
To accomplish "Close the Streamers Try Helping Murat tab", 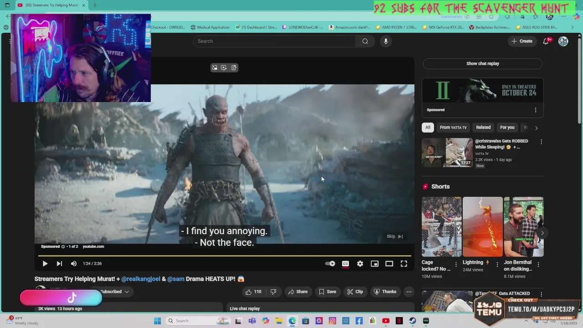I will pyautogui.click(x=83, y=5).
